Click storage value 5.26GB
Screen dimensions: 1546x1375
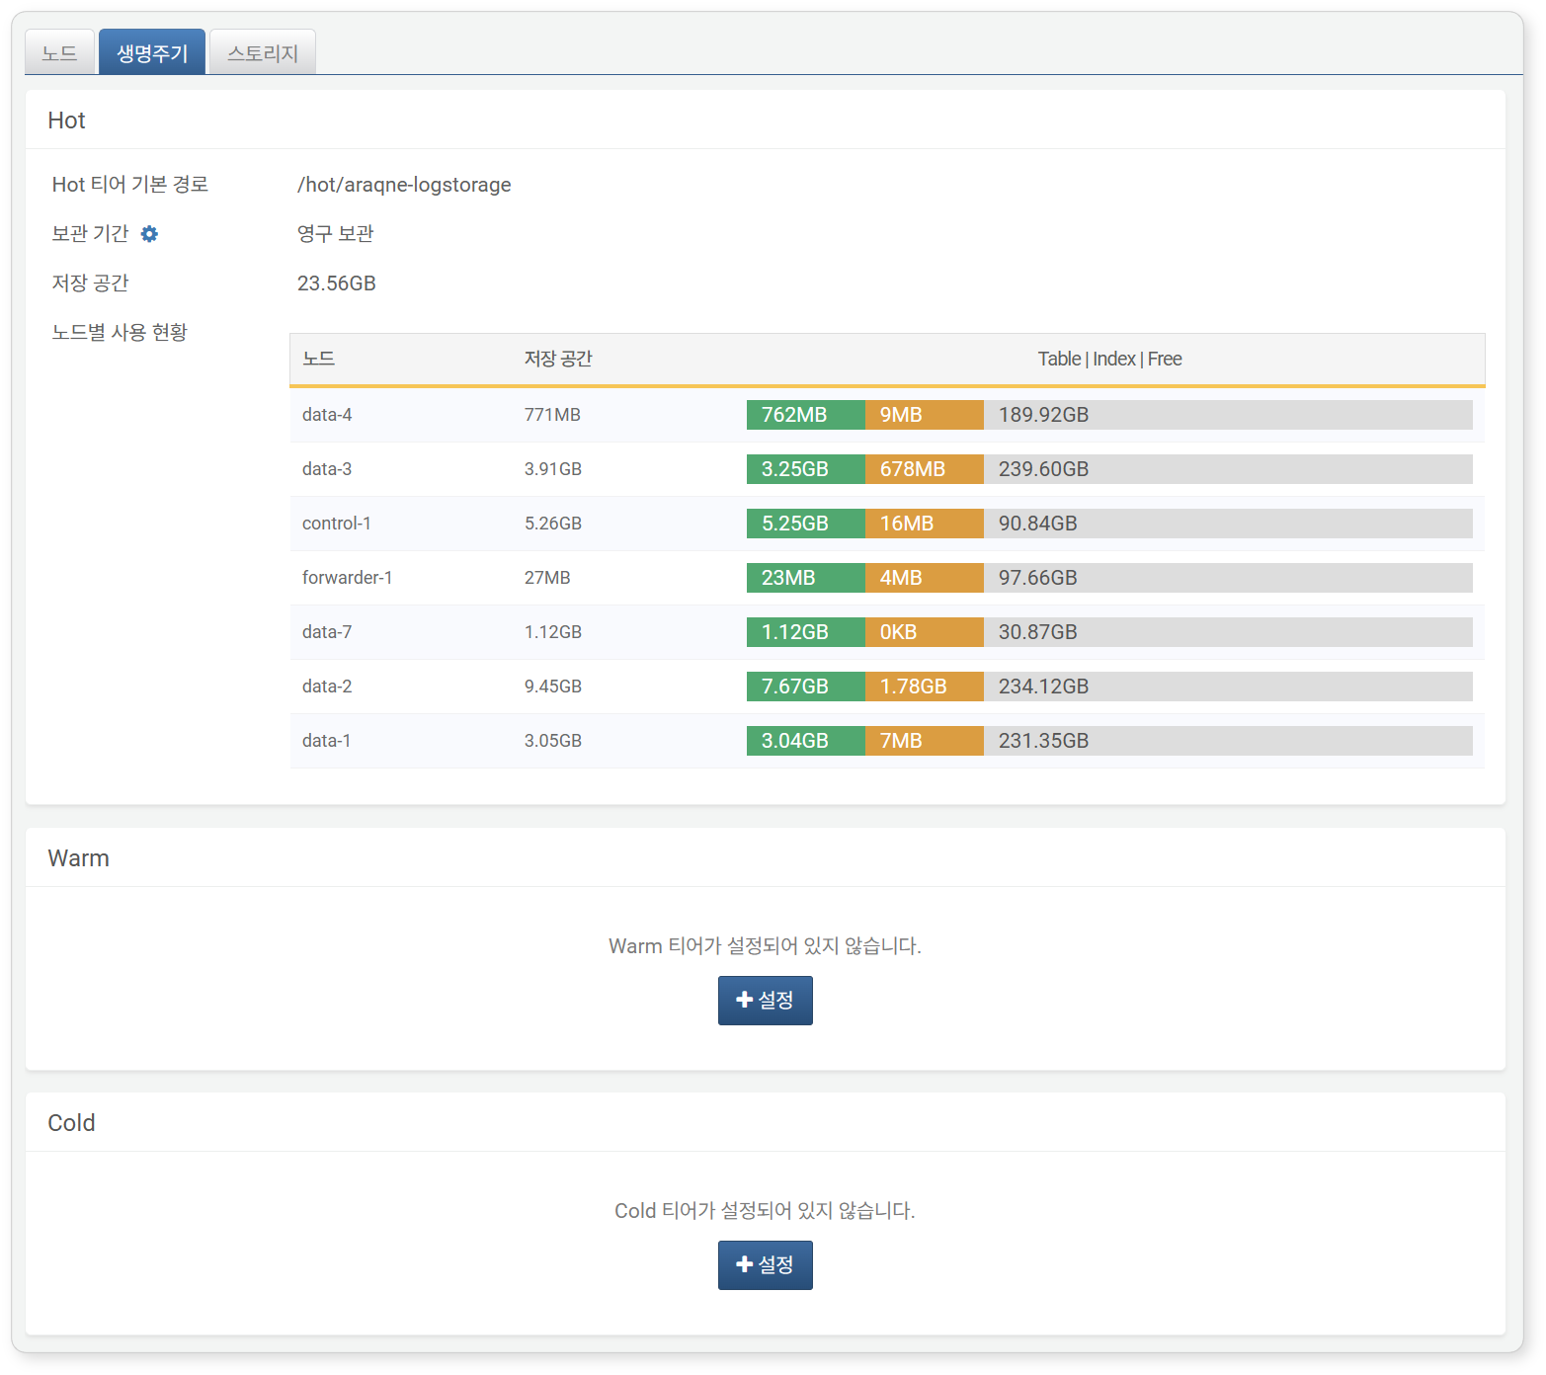553,524
